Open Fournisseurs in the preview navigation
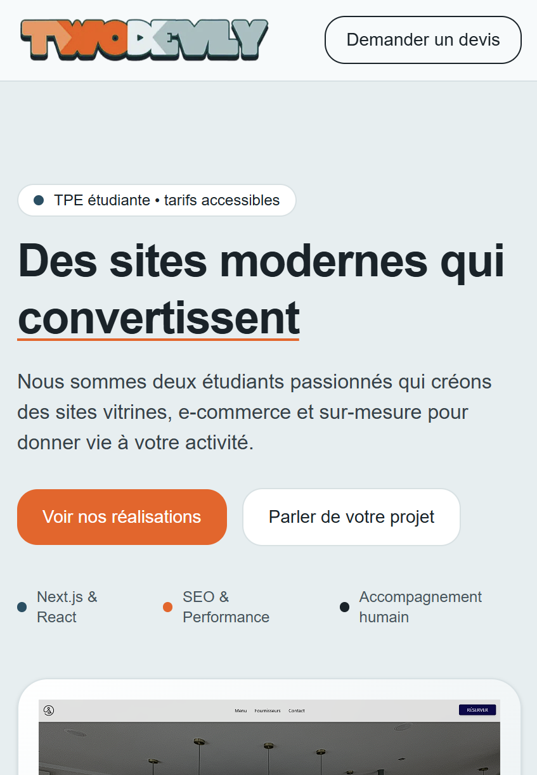The image size is (537, 775). (268, 711)
